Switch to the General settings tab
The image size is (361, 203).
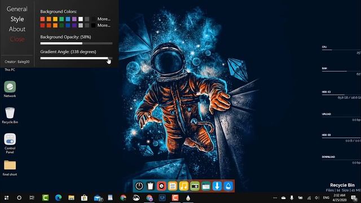(x=17, y=9)
